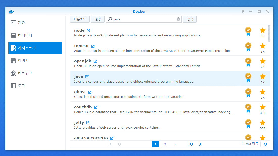Click the official badge on java row
The height and width of the screenshot is (156, 278).
point(248,78)
